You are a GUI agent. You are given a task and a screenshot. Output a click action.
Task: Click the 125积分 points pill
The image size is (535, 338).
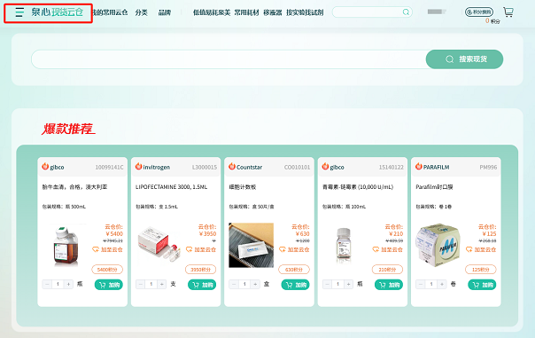(481, 270)
